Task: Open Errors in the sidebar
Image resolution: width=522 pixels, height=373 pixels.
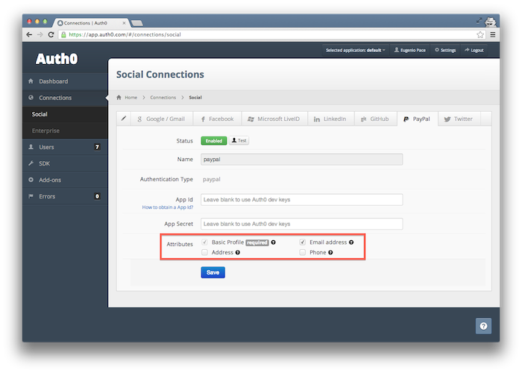Action: [x=66, y=196]
